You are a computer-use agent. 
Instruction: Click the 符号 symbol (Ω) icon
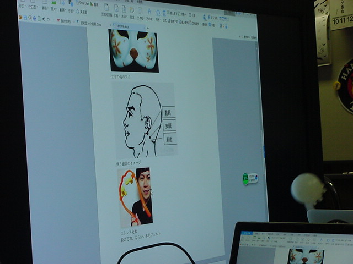pos(158,13)
